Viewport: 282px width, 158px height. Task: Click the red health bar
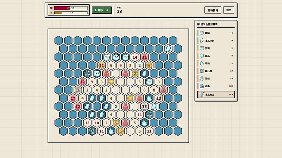pos(71,8)
